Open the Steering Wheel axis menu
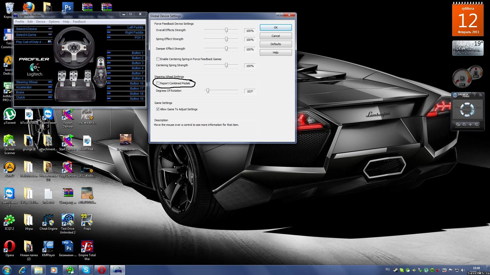 (33, 82)
